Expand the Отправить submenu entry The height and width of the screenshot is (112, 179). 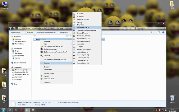pos(56,63)
